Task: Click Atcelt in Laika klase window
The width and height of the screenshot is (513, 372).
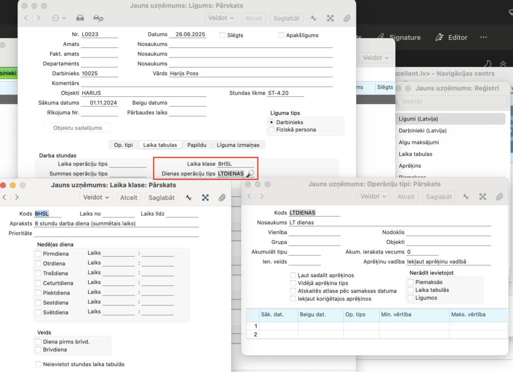Action: (129, 197)
